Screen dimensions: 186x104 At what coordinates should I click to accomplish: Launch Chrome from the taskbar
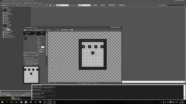pyautogui.click(x=21, y=102)
